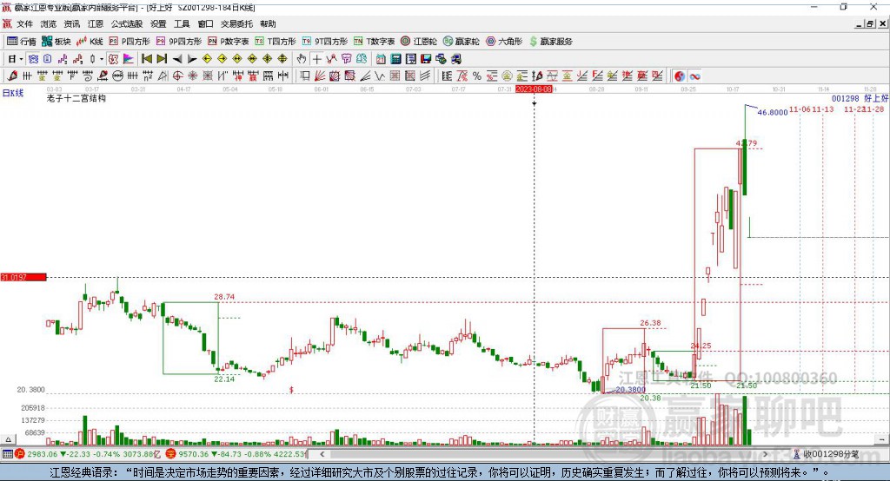
Task: Select the crosshair cursor tool
Action: click(x=316, y=59)
